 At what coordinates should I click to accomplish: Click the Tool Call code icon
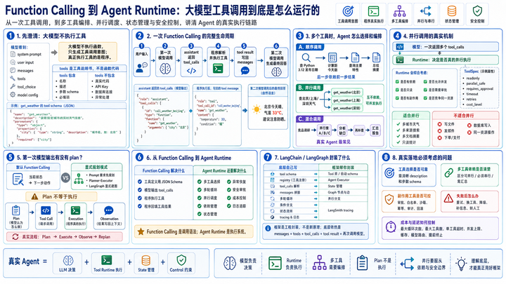(46, 210)
